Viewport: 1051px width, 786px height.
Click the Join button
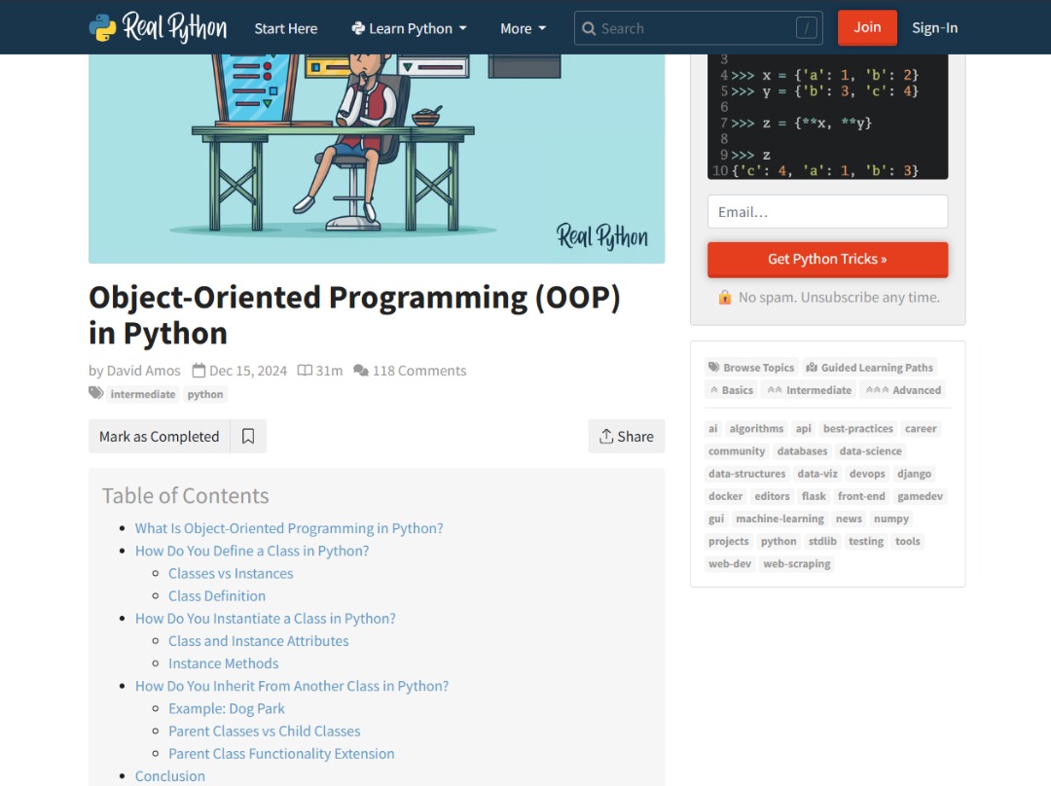(866, 27)
